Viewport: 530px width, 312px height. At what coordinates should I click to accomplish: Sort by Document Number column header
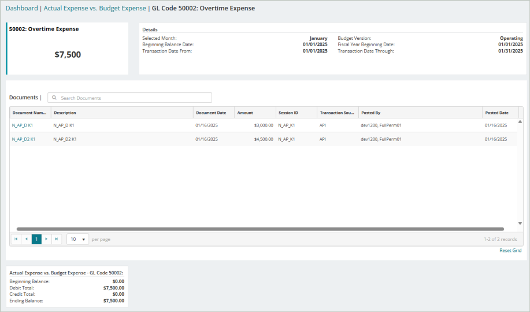coord(30,113)
